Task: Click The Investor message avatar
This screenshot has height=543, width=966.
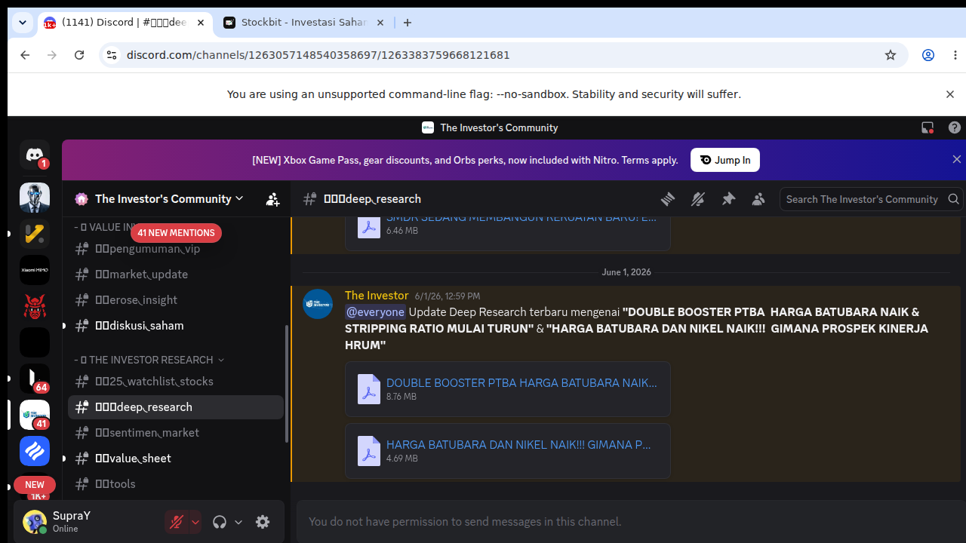Action: click(x=318, y=304)
